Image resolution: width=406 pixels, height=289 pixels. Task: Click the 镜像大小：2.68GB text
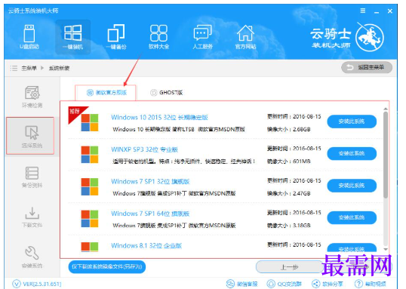tap(289, 129)
